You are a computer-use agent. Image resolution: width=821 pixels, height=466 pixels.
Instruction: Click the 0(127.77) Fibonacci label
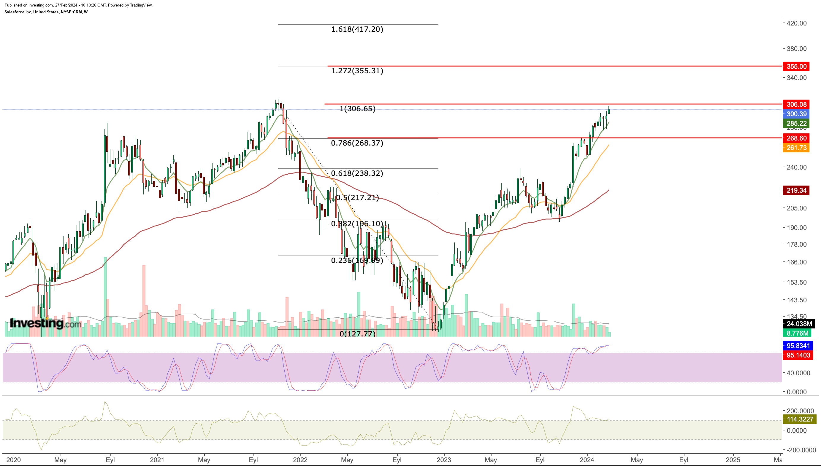tap(357, 334)
